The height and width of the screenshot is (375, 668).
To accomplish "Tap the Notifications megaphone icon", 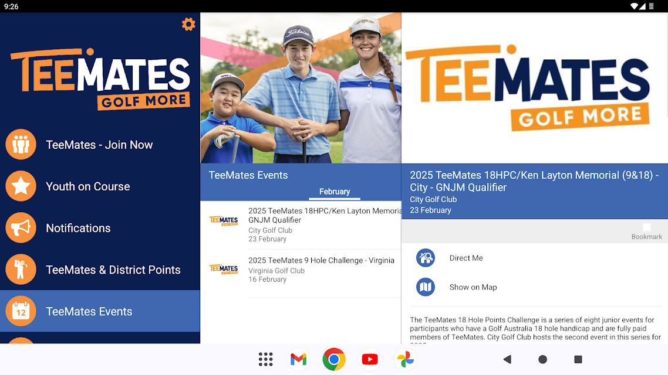I will click(21, 228).
